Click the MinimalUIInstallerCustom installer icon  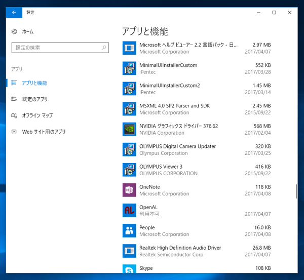tap(129, 68)
